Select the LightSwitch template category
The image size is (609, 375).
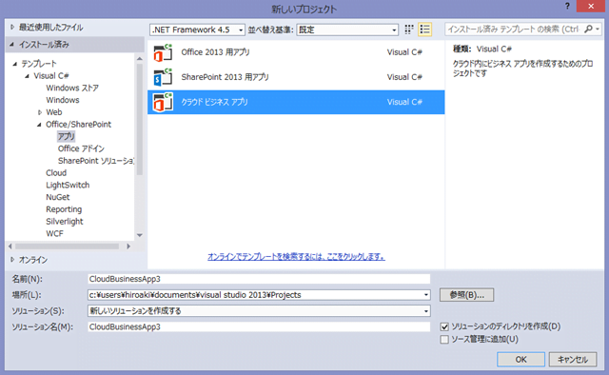[x=68, y=185]
